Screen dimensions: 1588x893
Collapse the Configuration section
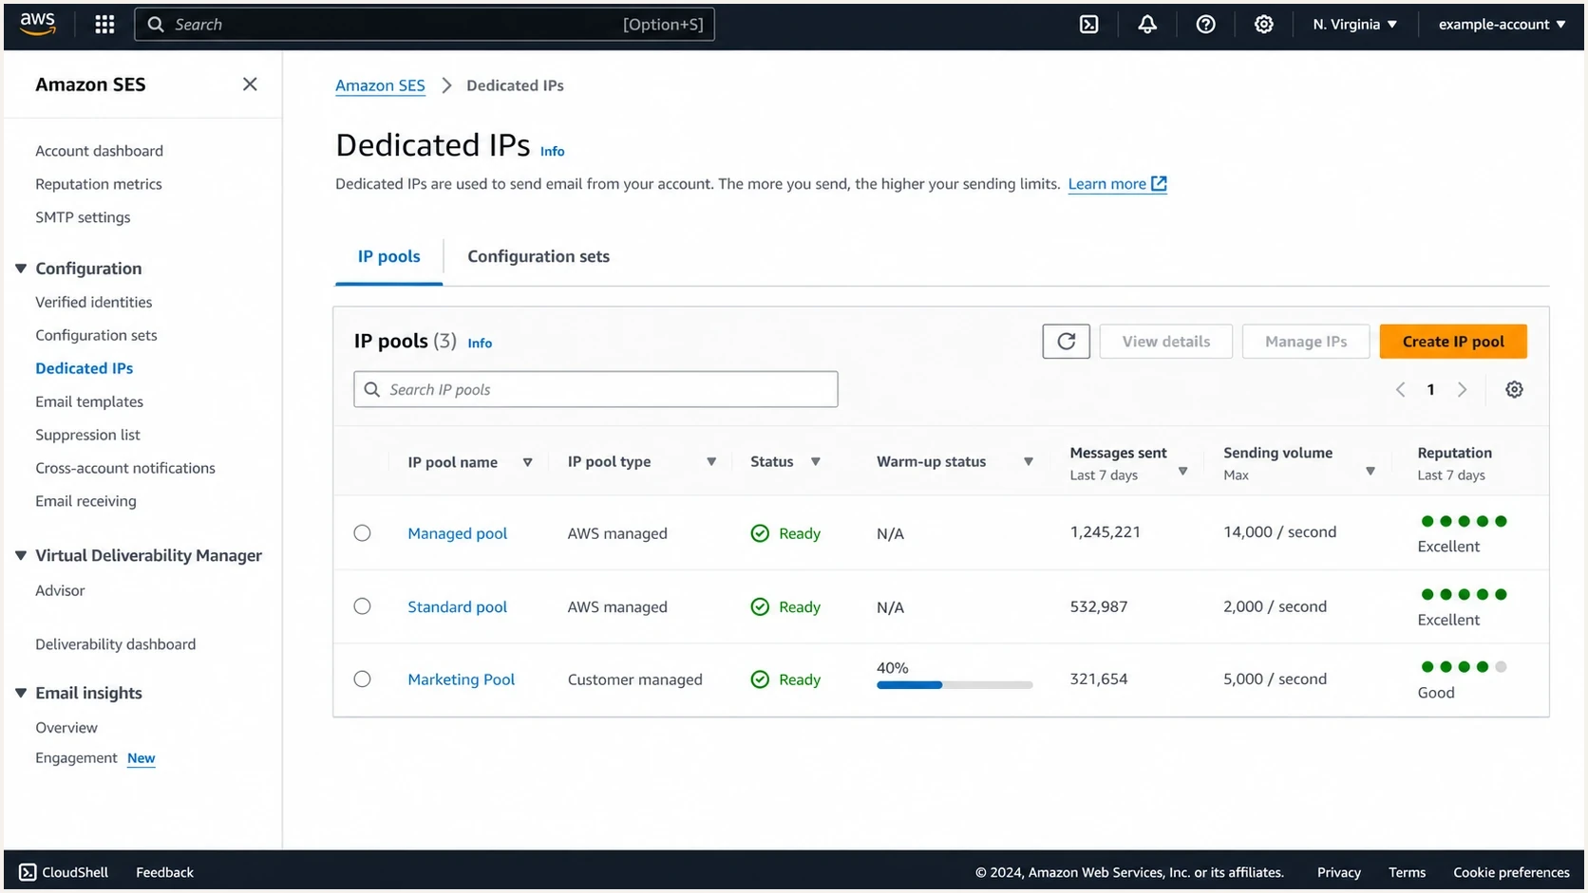tap(21, 269)
